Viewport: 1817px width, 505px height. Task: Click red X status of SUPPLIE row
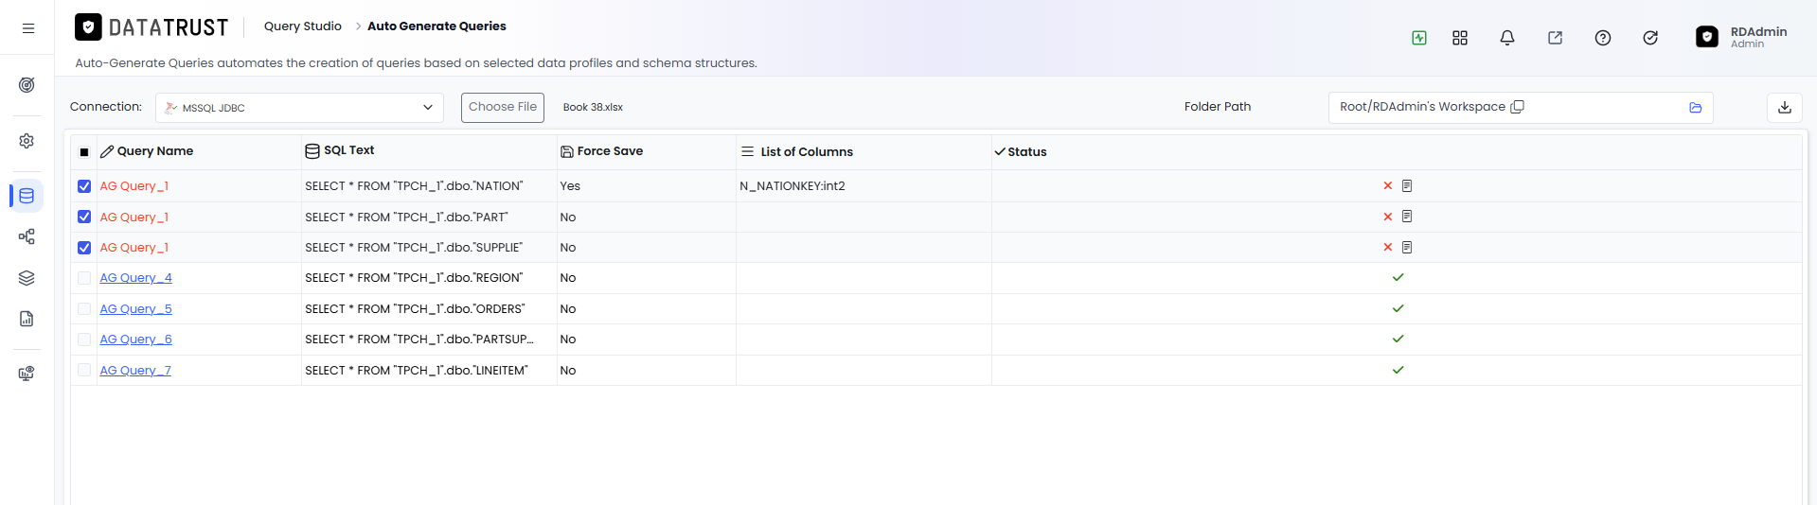coord(1388,248)
